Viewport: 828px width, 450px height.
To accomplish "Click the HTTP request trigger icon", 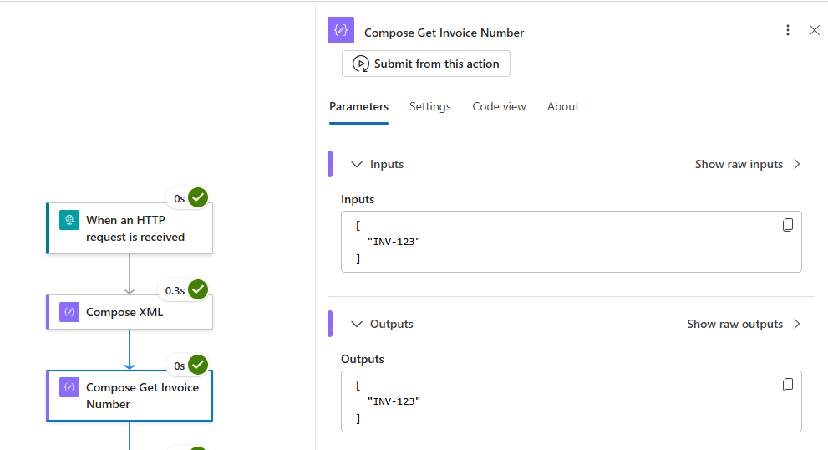I will [x=69, y=221].
